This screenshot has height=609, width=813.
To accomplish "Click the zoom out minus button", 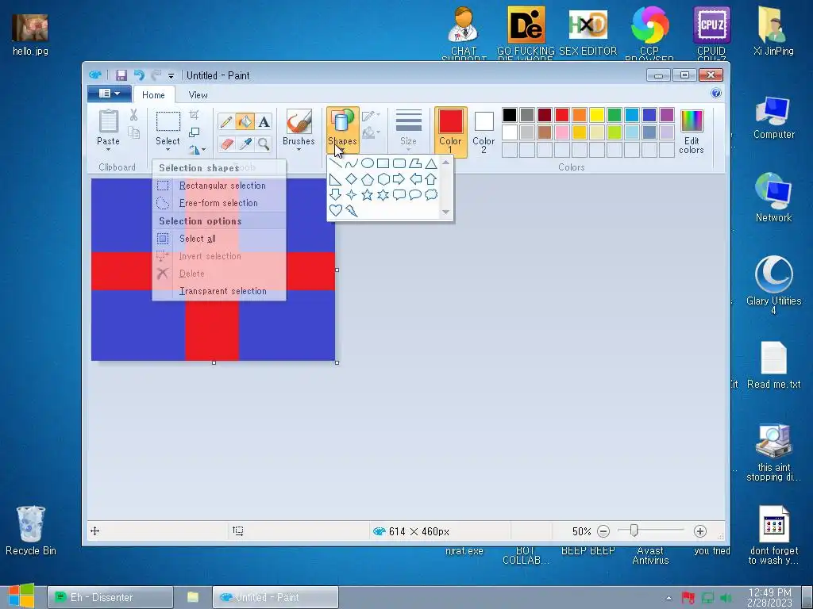I will (x=603, y=531).
